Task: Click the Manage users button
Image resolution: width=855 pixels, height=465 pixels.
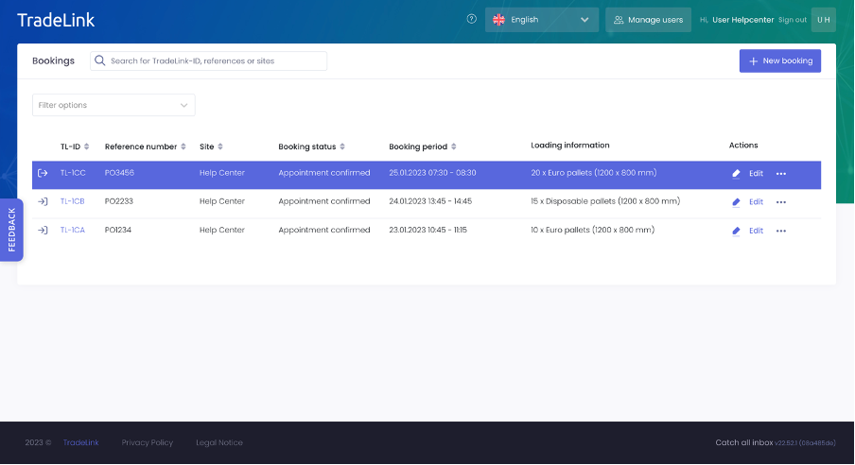Action: (648, 20)
